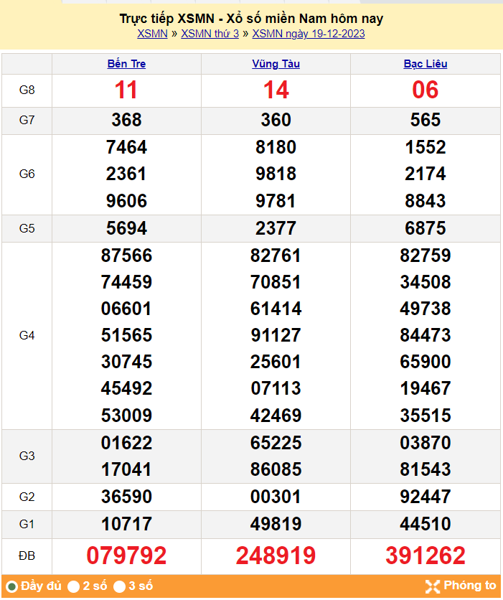The height and width of the screenshot is (600, 503).
Task: Open the XSMN ngày 19-12-2023 link
Action: (x=309, y=34)
